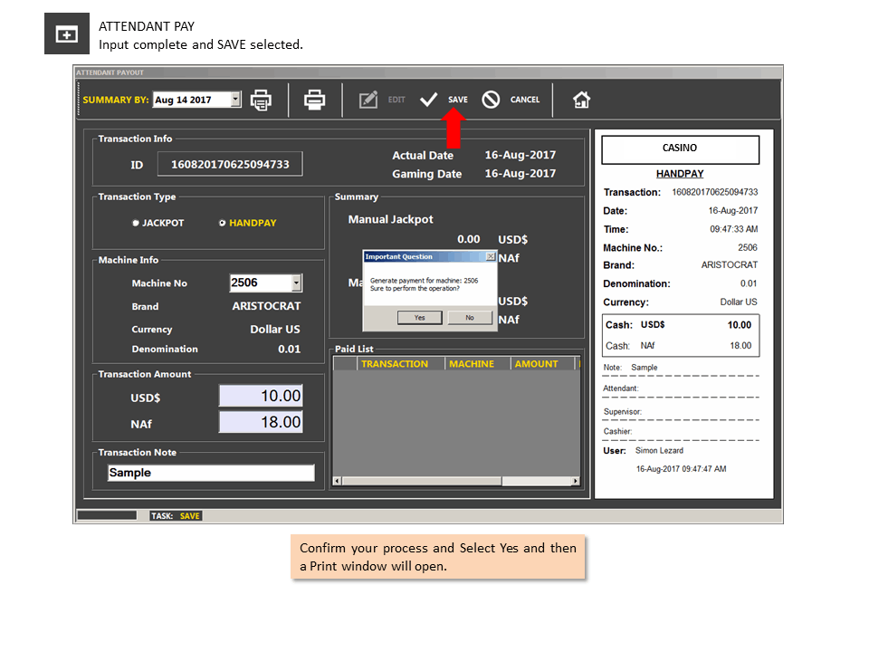Viewport: 869px width, 652px height.
Task: Click the EDIT pencil icon
Action: (368, 100)
